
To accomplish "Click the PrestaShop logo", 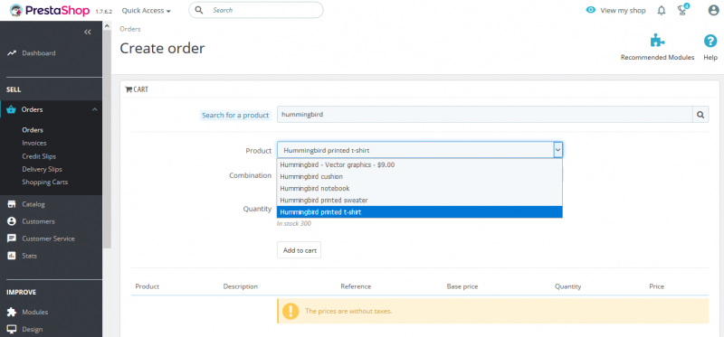I will (50, 10).
